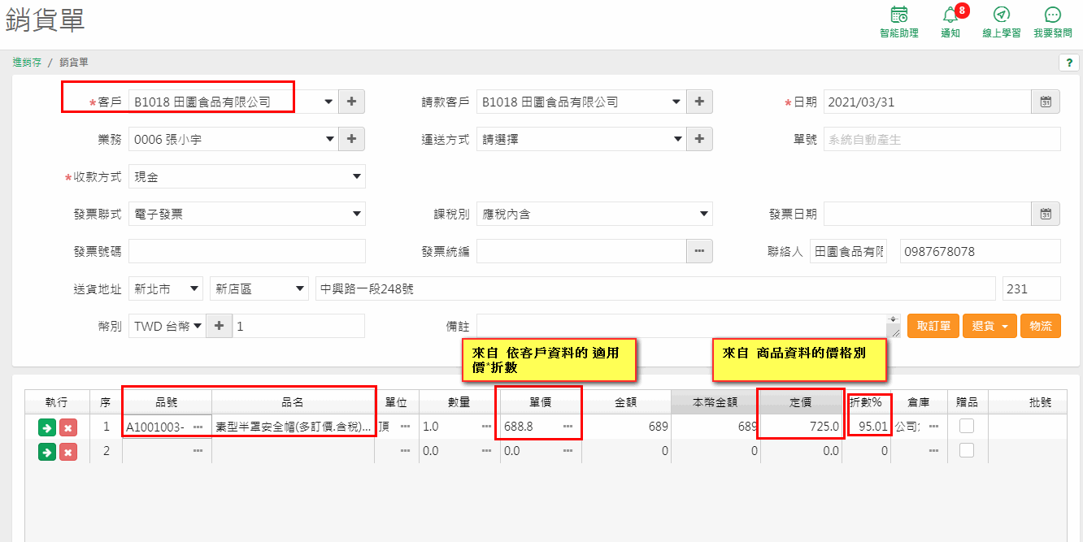Image resolution: width=1083 pixels, height=542 pixels.
Task: Add currency with 幣別 plus button
Action: 219,326
